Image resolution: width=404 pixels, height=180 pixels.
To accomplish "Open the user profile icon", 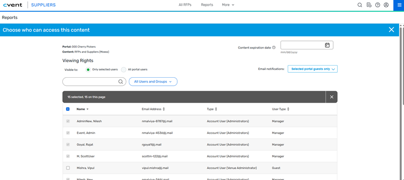I will point(386,5).
